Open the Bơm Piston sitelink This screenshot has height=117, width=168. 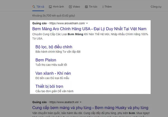click(46, 60)
